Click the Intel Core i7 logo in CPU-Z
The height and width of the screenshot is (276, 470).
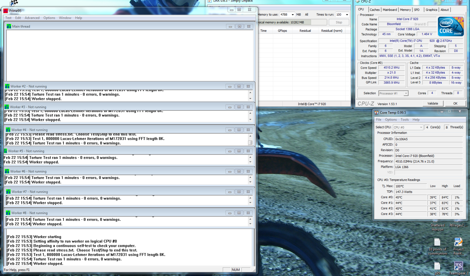(450, 26)
